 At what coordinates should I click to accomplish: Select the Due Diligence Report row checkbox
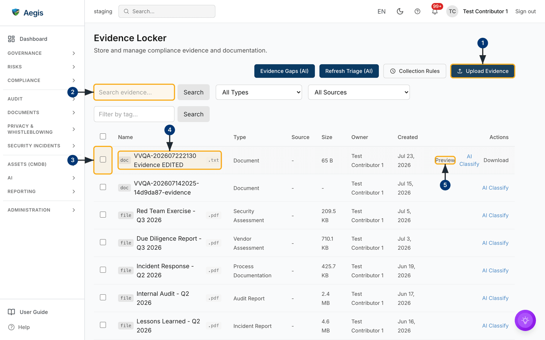point(103,242)
